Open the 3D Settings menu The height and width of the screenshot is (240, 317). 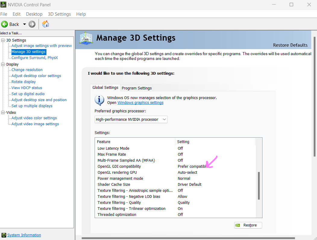coord(59,14)
